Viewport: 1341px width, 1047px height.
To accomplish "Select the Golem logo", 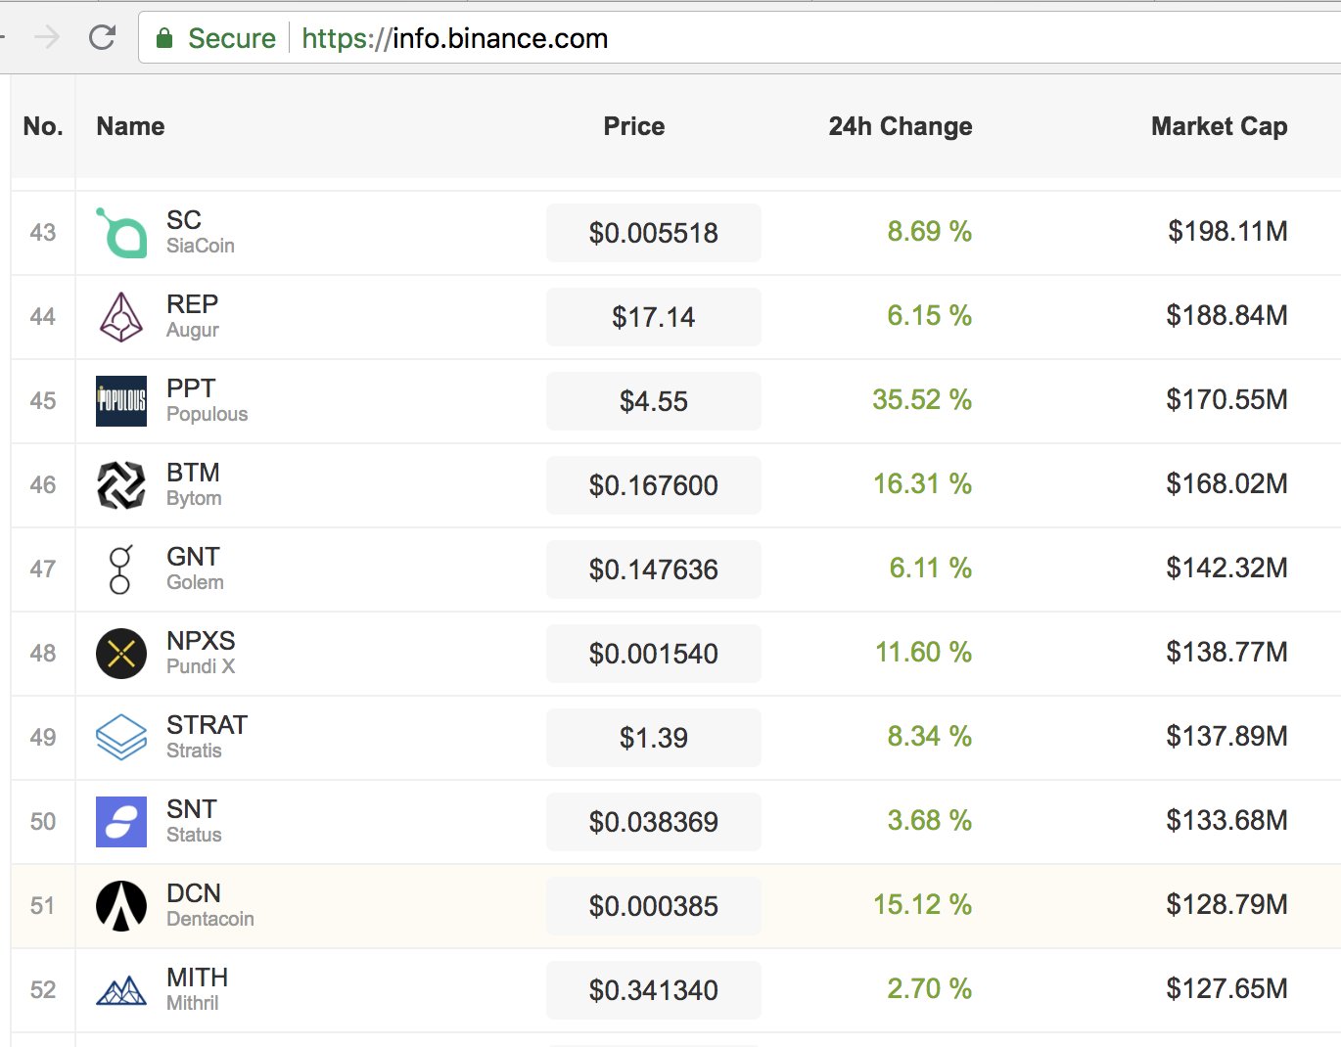I will (119, 569).
